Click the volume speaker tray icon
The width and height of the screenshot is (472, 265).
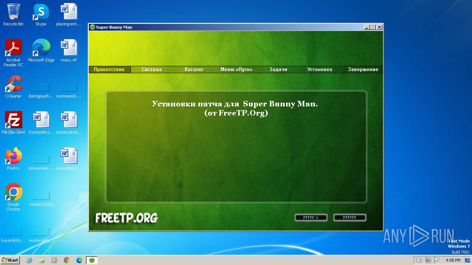point(419,260)
